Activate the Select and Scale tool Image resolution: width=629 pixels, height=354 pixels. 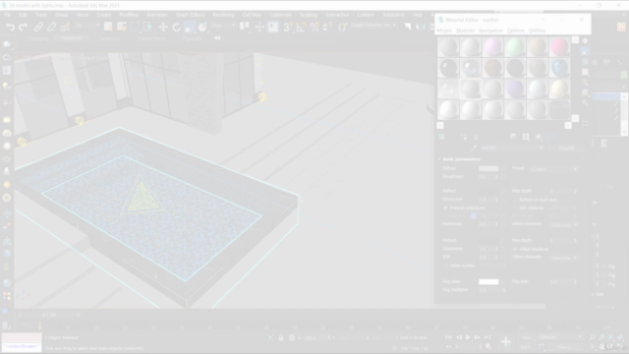(x=190, y=27)
